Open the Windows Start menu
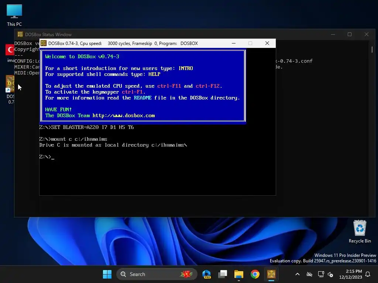Screen dimensions: 378x283 point(107,274)
